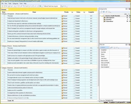This screenshot has height=104, width=131.
Task: Click the save-layout icon beside the layout combo box
Action: tap(63, 6)
